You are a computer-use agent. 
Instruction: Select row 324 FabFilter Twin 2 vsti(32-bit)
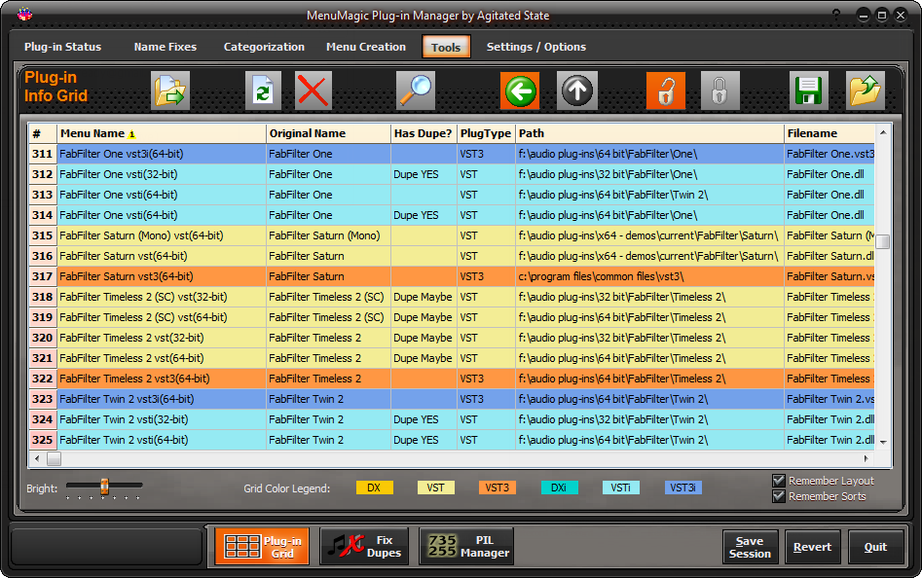tap(451, 419)
